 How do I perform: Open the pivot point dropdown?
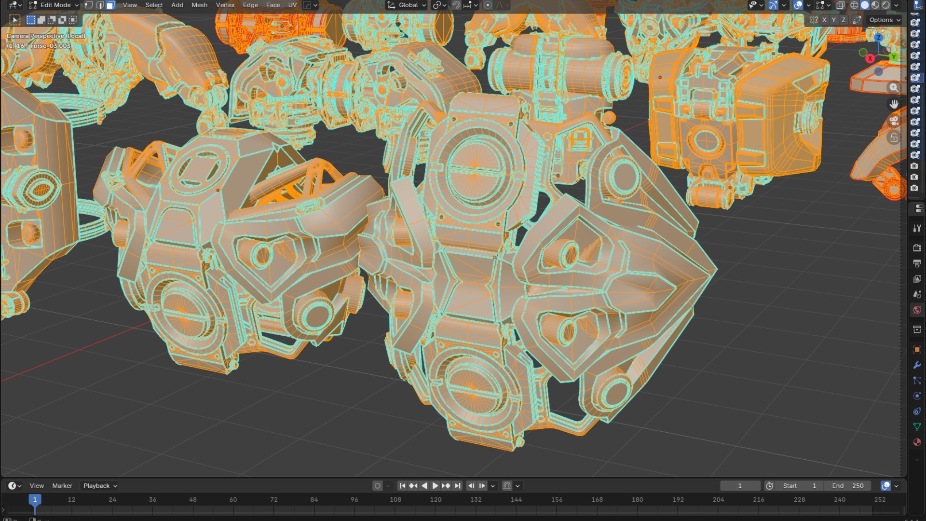pos(439,5)
